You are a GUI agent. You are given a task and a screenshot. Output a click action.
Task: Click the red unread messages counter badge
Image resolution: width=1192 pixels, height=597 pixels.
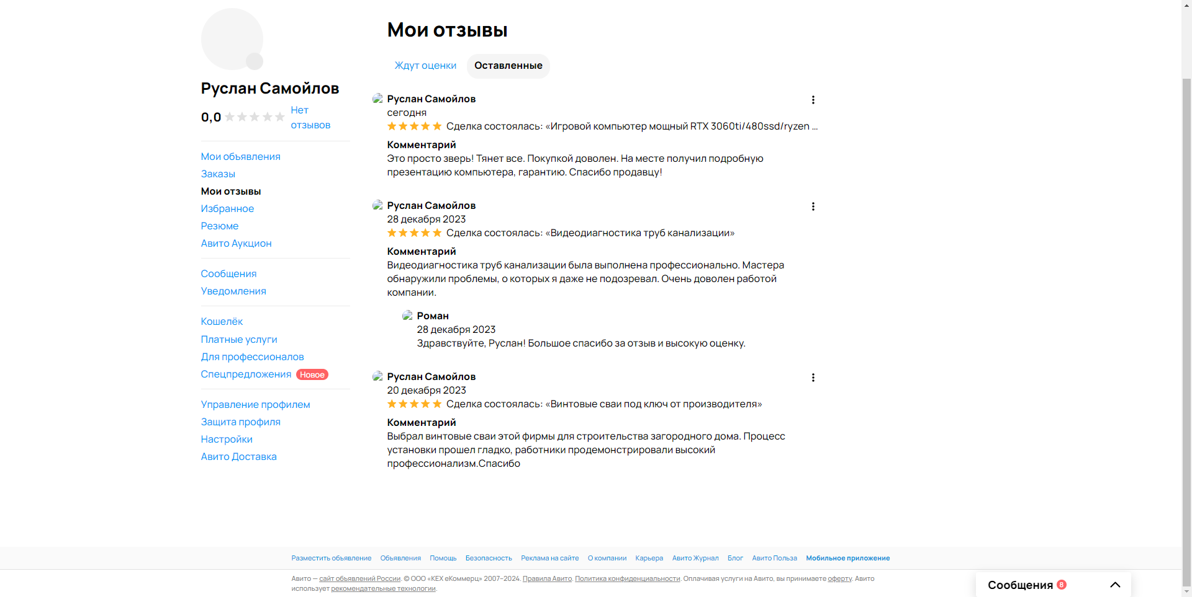[x=1062, y=585]
